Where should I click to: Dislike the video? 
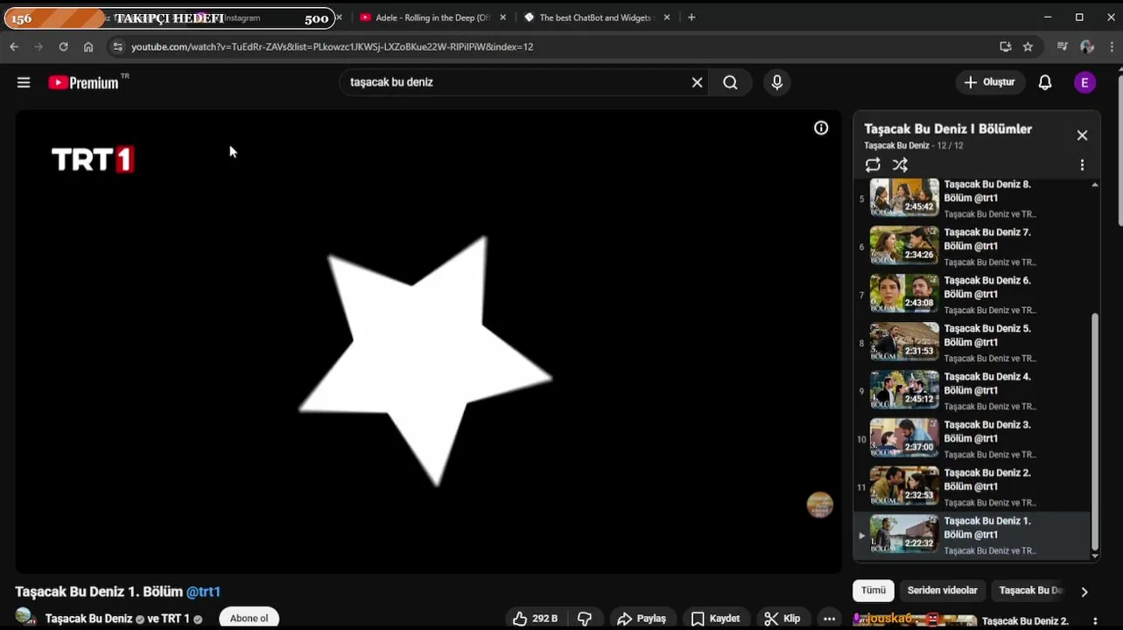585,619
